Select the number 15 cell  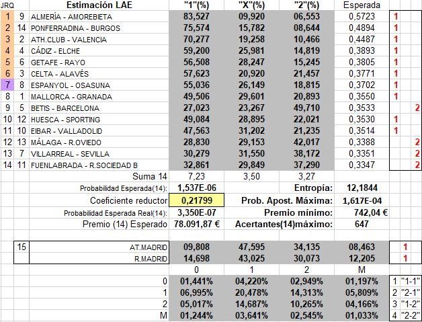[22, 247]
